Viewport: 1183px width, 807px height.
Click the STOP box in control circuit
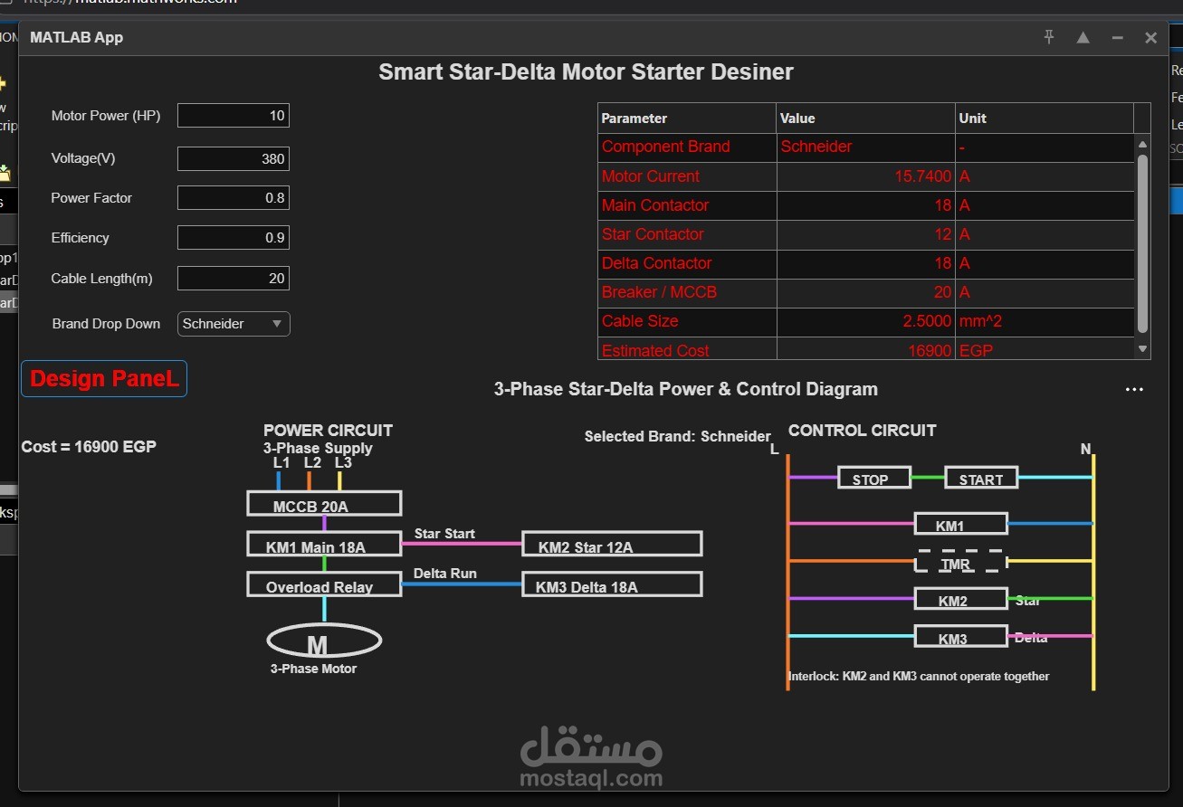(x=874, y=478)
